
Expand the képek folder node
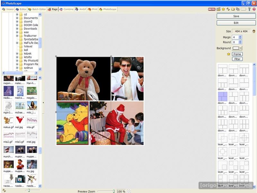click(x=17, y=53)
